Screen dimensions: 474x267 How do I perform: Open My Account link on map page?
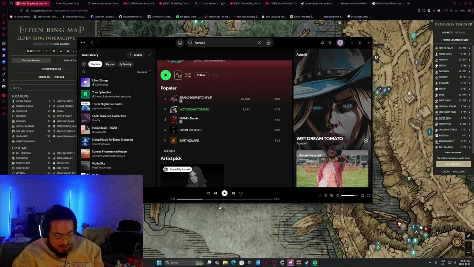pyautogui.click(x=459, y=172)
